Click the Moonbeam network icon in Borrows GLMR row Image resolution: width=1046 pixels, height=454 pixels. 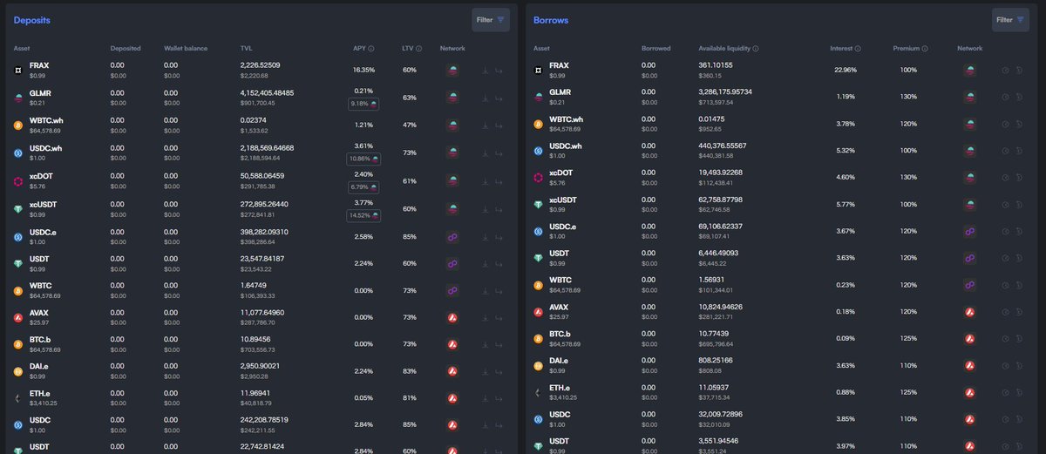pyautogui.click(x=969, y=98)
